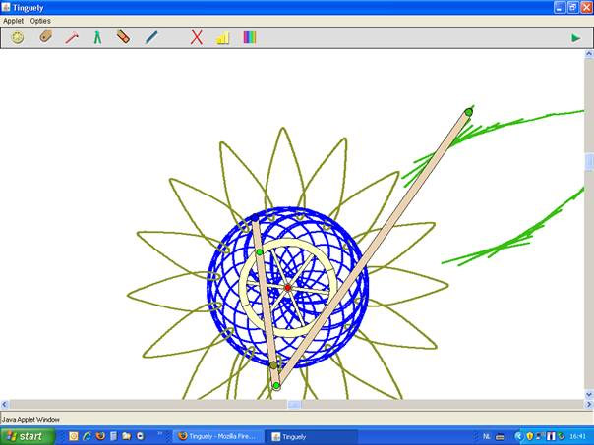Choose the green compass tool

point(97,37)
